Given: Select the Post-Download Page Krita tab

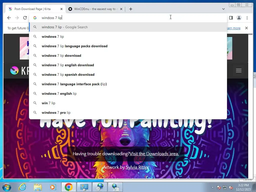Looking at the screenshot, I should click(35, 9).
